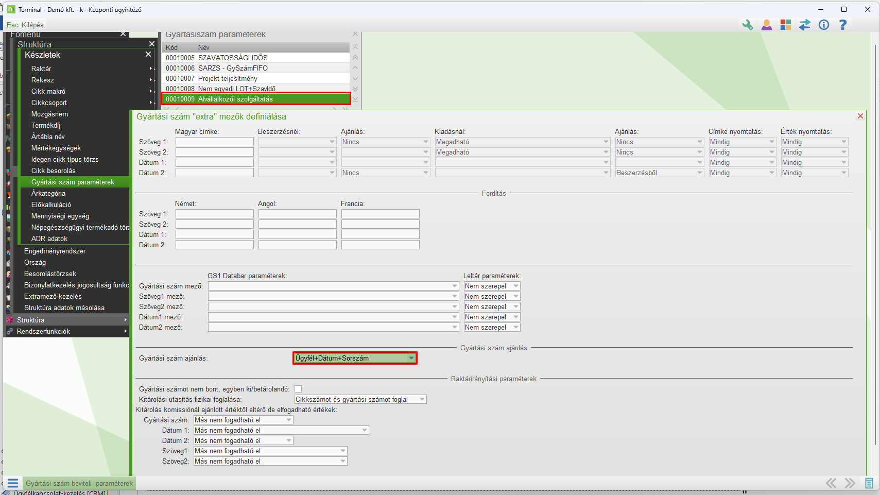
Task: Open the four colored squares icon
Action: (786, 25)
